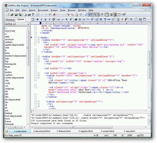Switch to the screen.html document tab
This screenshot has width=157, height=143.
tap(107, 131)
